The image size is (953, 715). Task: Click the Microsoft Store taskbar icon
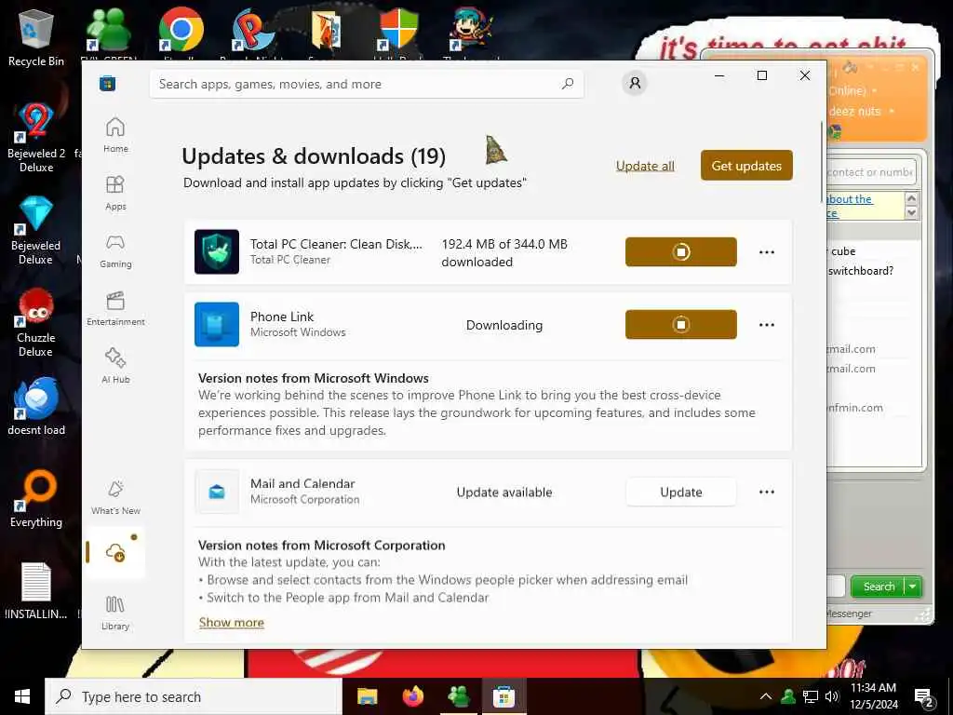pyautogui.click(x=503, y=696)
